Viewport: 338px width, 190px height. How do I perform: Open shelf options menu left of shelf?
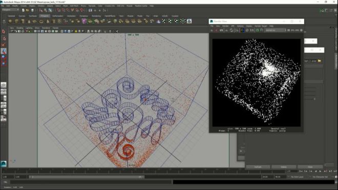coord(4,21)
